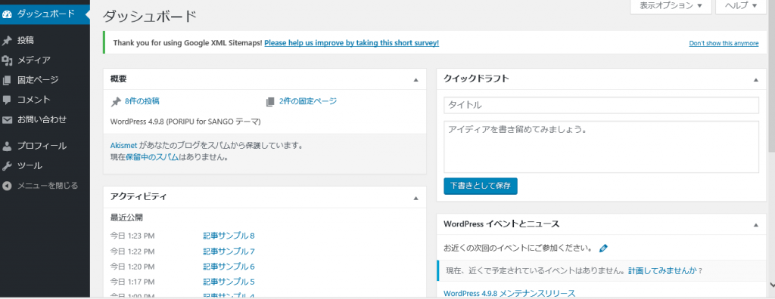Open post 記事サンプル６
775x299 pixels.
point(229,267)
